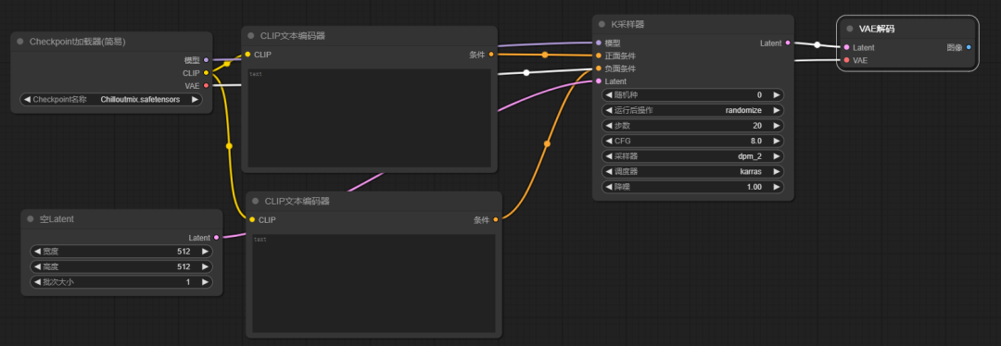This screenshot has width=1001, height=346.
Task: Click the 正面条件 input port on K采样器
Action: point(598,56)
